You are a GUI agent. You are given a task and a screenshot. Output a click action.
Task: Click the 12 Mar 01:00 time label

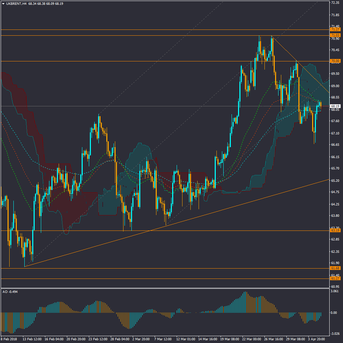186,339
